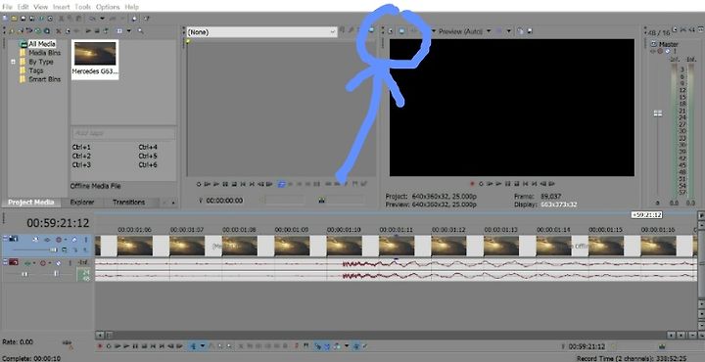
Task: Save the project using toolbar icon
Action: (x=23, y=19)
